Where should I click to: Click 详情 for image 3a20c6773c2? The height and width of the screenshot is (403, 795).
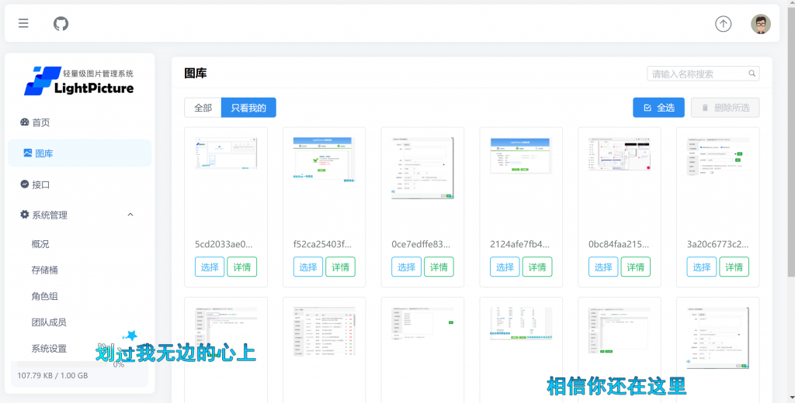[x=734, y=267]
